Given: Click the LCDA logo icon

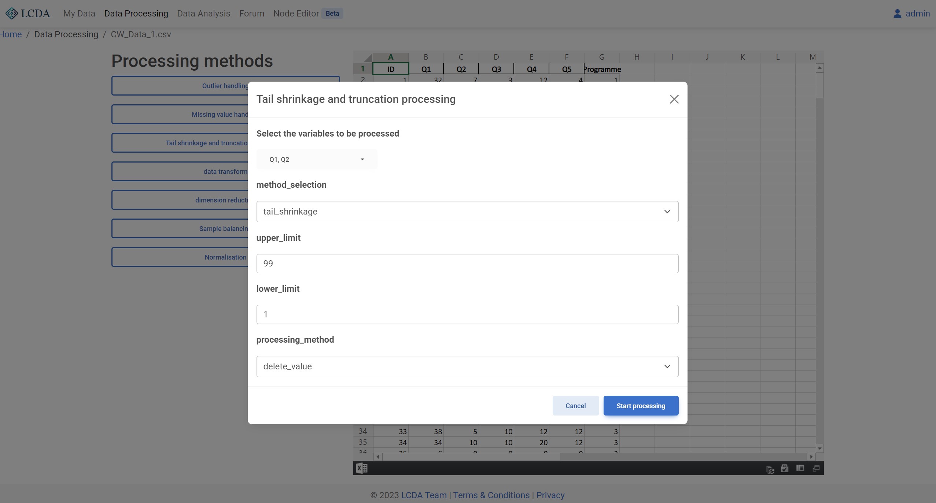Looking at the screenshot, I should point(12,14).
